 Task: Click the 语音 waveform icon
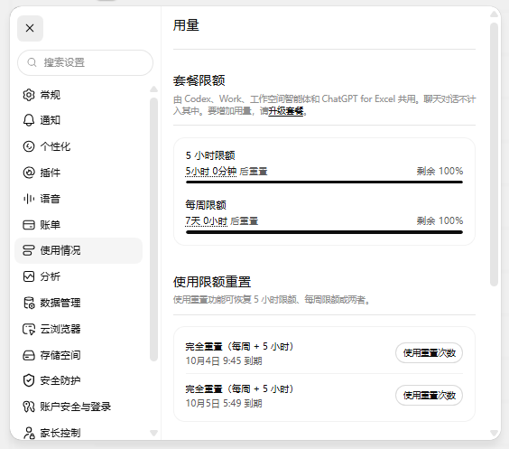(29, 199)
